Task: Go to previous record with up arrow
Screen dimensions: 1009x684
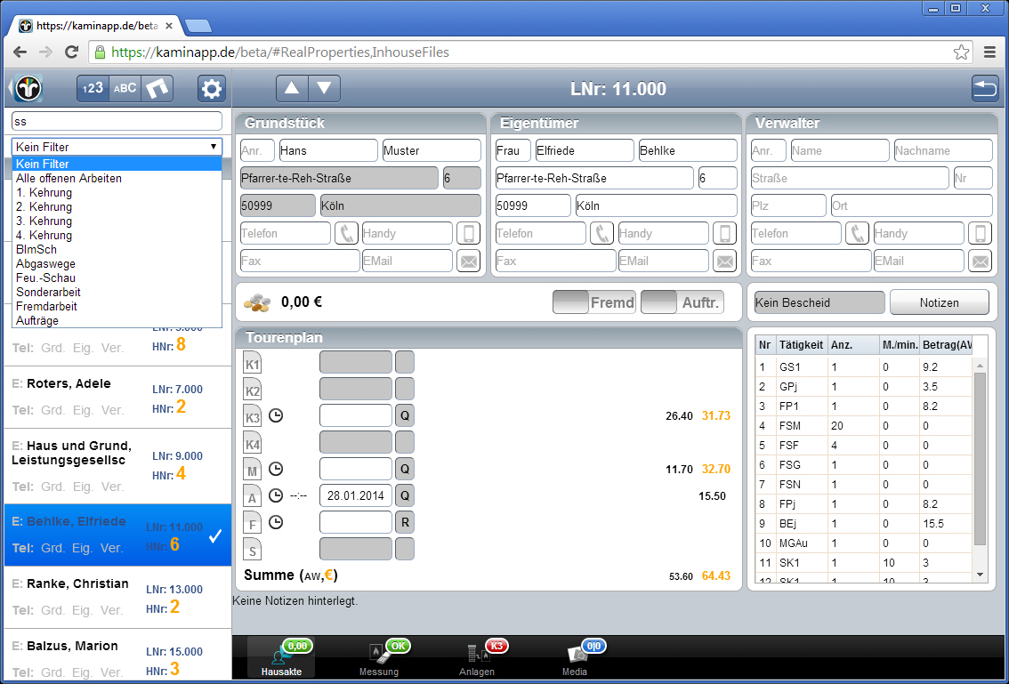Action: 291,89
